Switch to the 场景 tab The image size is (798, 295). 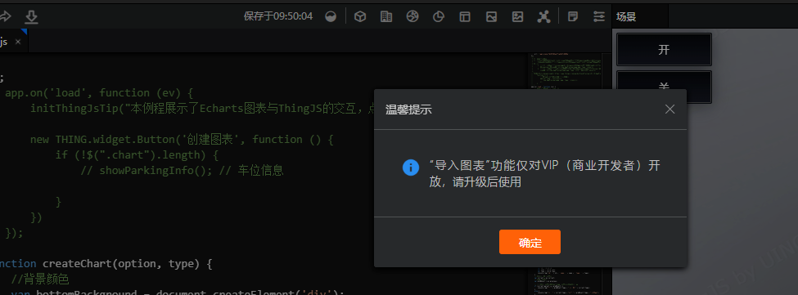(639, 17)
